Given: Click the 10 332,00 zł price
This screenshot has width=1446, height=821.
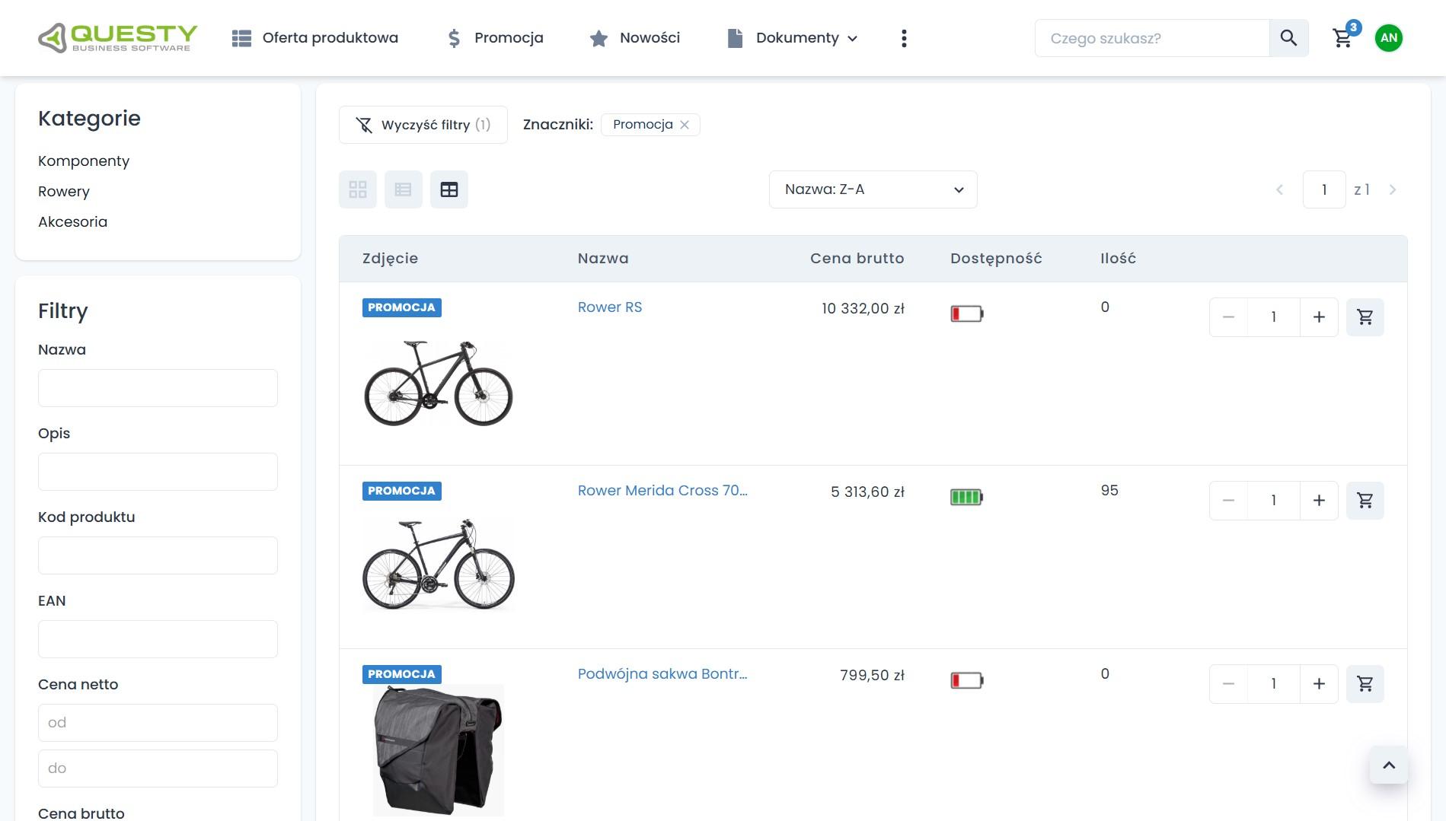Looking at the screenshot, I should pos(863,308).
